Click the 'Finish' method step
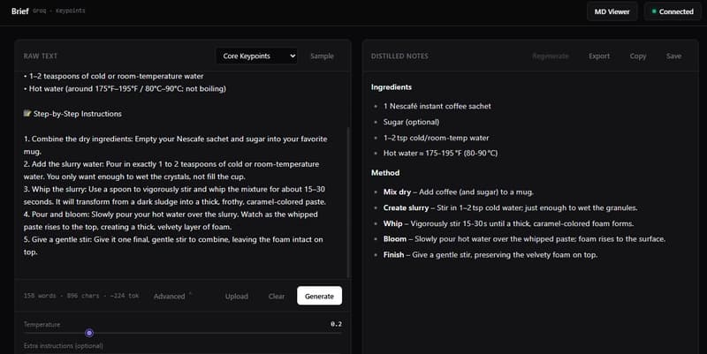The image size is (707, 354). click(490, 254)
